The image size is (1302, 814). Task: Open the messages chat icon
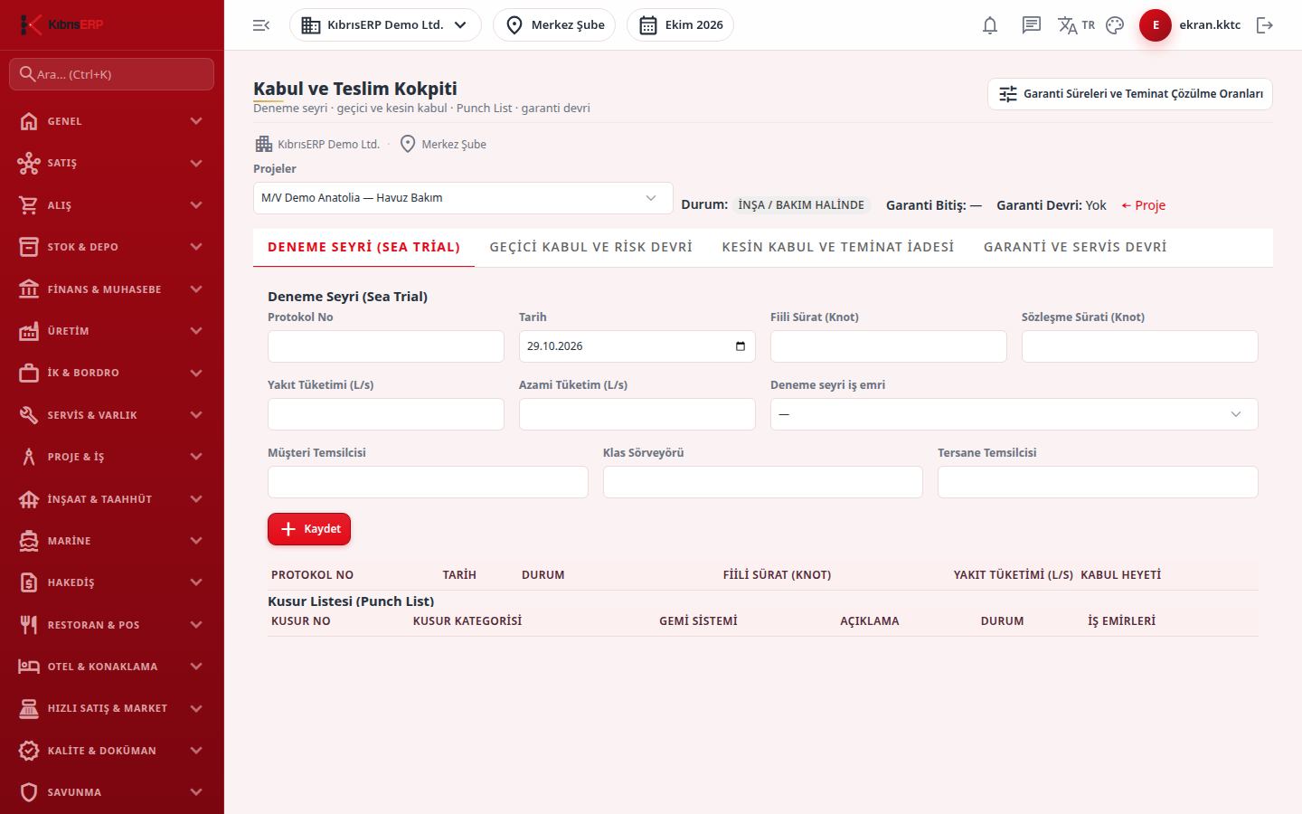pyautogui.click(x=1032, y=25)
